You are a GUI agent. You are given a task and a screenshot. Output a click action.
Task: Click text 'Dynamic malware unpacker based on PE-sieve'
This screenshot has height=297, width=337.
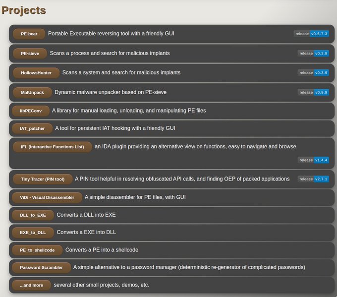111,92
